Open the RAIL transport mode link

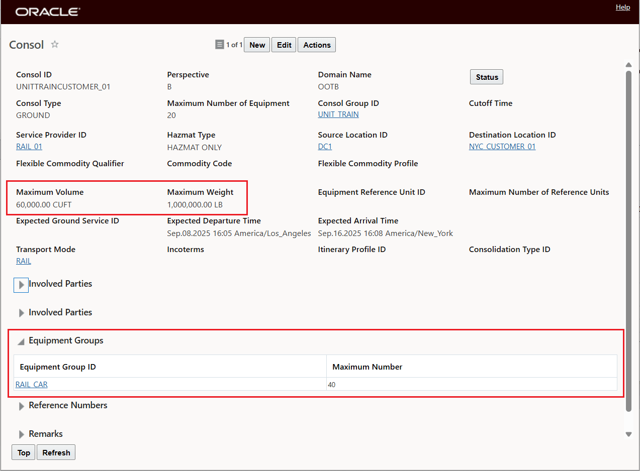click(x=24, y=261)
